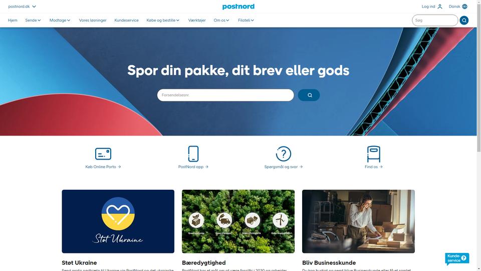Click the Kundeservice navigation link
The image size is (481, 271).
coord(126,20)
